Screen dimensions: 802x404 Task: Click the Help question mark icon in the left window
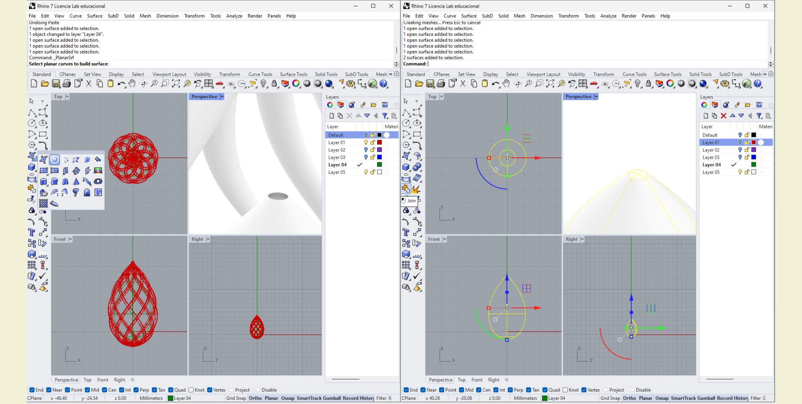point(384,84)
